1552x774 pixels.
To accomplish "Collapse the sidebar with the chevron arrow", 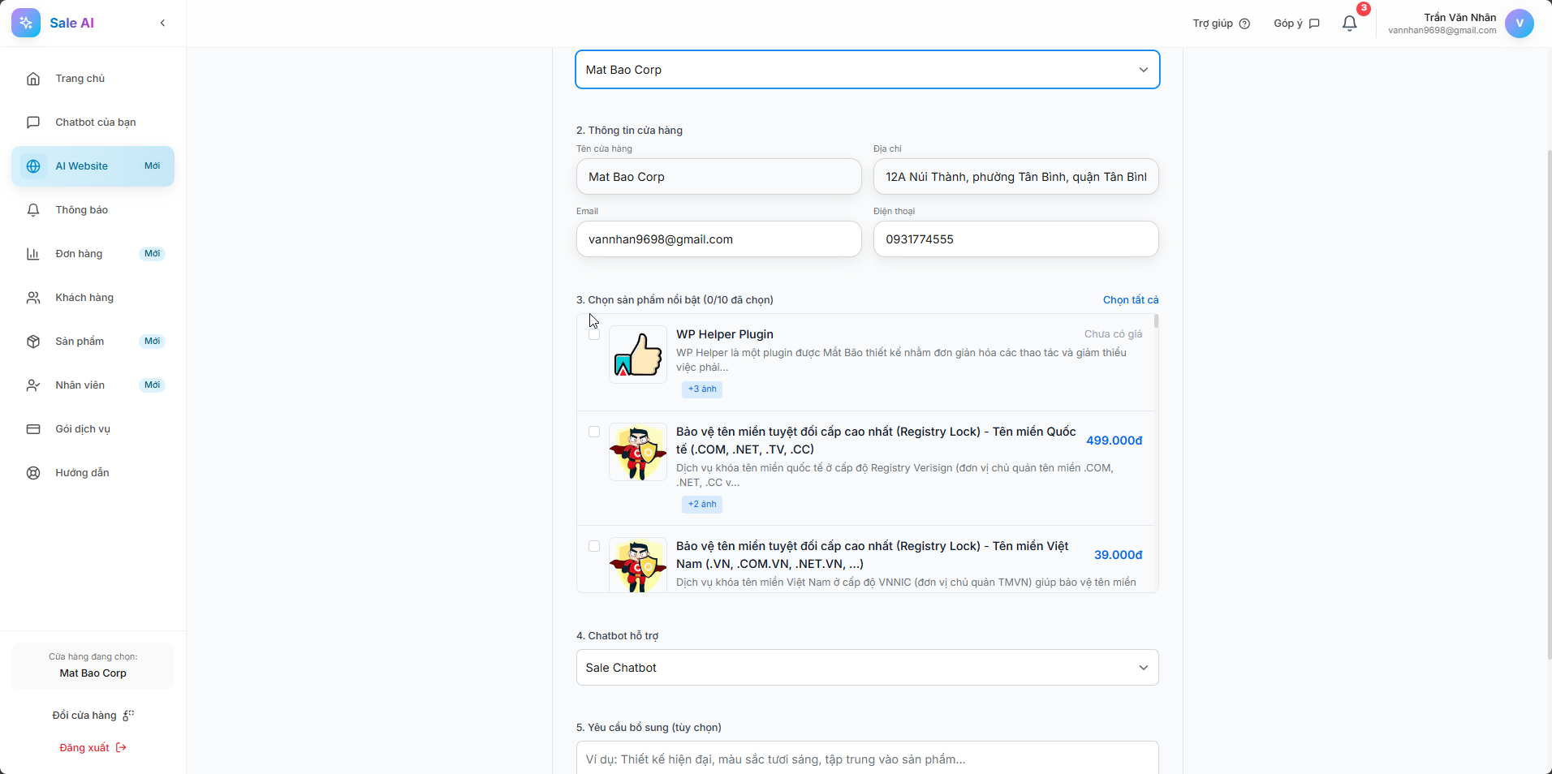I will [x=162, y=23].
